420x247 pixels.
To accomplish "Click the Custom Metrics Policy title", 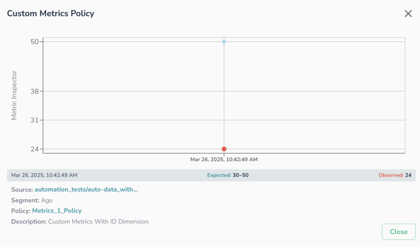I will click(x=50, y=14).
